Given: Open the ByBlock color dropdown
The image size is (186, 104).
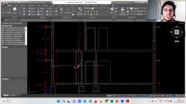Looking at the screenshot, I should coord(138,8).
